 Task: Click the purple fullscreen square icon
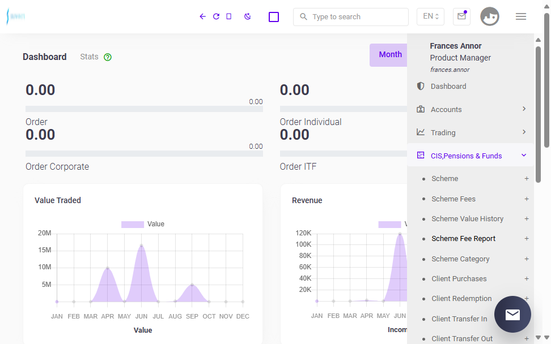pos(274,17)
